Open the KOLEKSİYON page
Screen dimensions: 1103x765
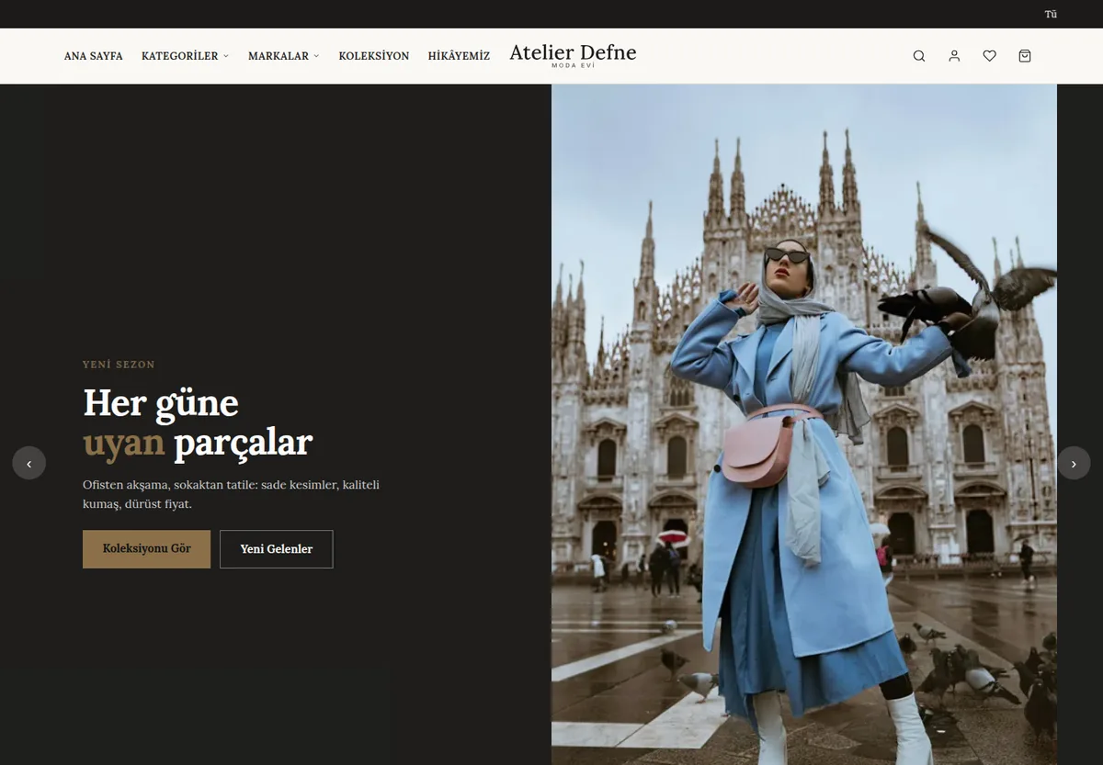coord(373,56)
